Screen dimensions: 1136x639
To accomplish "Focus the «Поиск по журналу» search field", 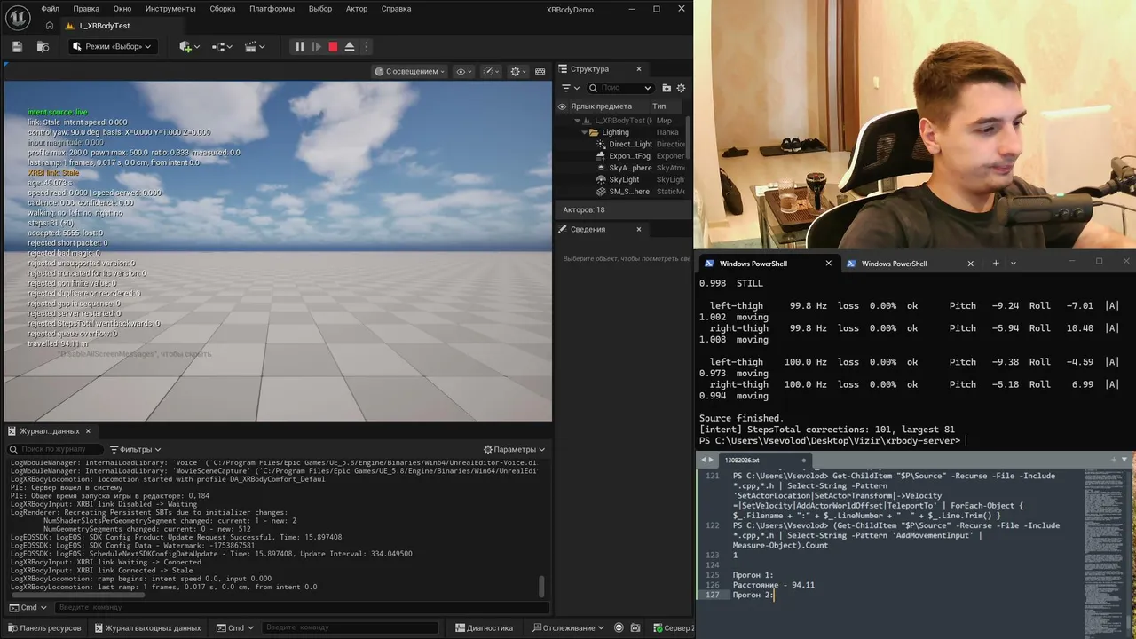I will [54, 449].
